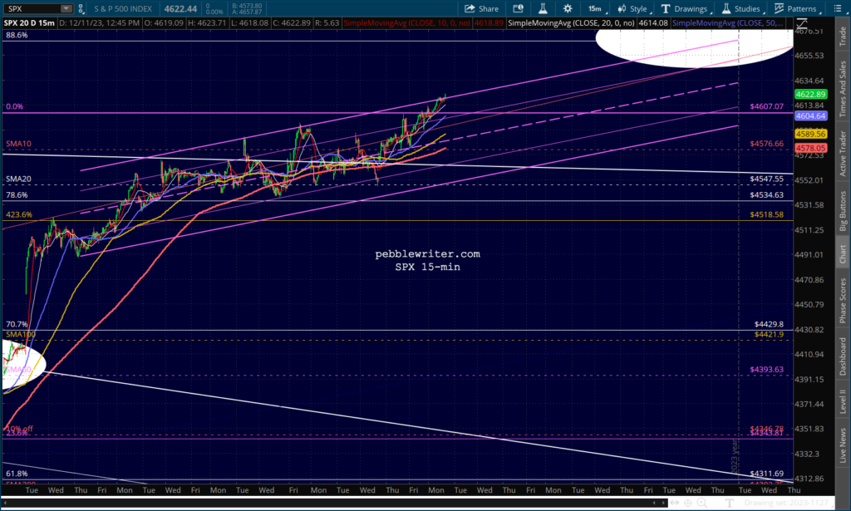Click the $4311.69 price level label
This screenshot has height=511, width=851.
766,474
